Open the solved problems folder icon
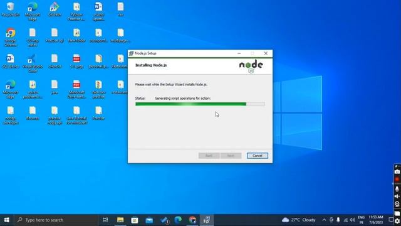The image size is (401, 226). pos(33,89)
